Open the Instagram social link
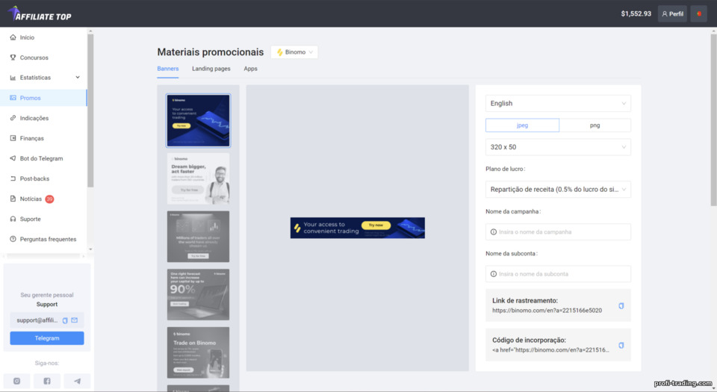 (x=17, y=381)
